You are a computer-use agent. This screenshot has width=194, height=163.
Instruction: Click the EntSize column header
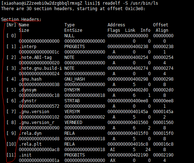[73, 30]
